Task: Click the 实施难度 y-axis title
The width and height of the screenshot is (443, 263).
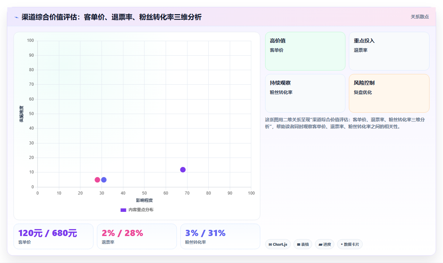Action: [21, 114]
